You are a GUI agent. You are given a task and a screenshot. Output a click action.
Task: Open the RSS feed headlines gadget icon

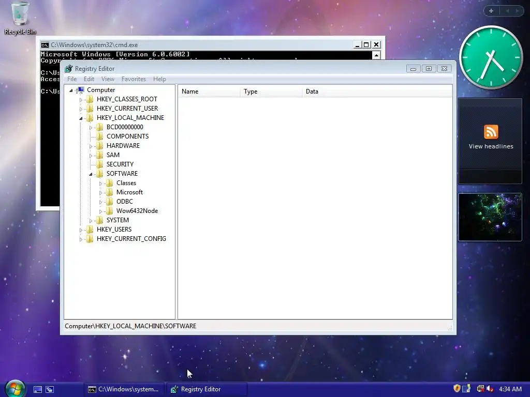(x=491, y=132)
